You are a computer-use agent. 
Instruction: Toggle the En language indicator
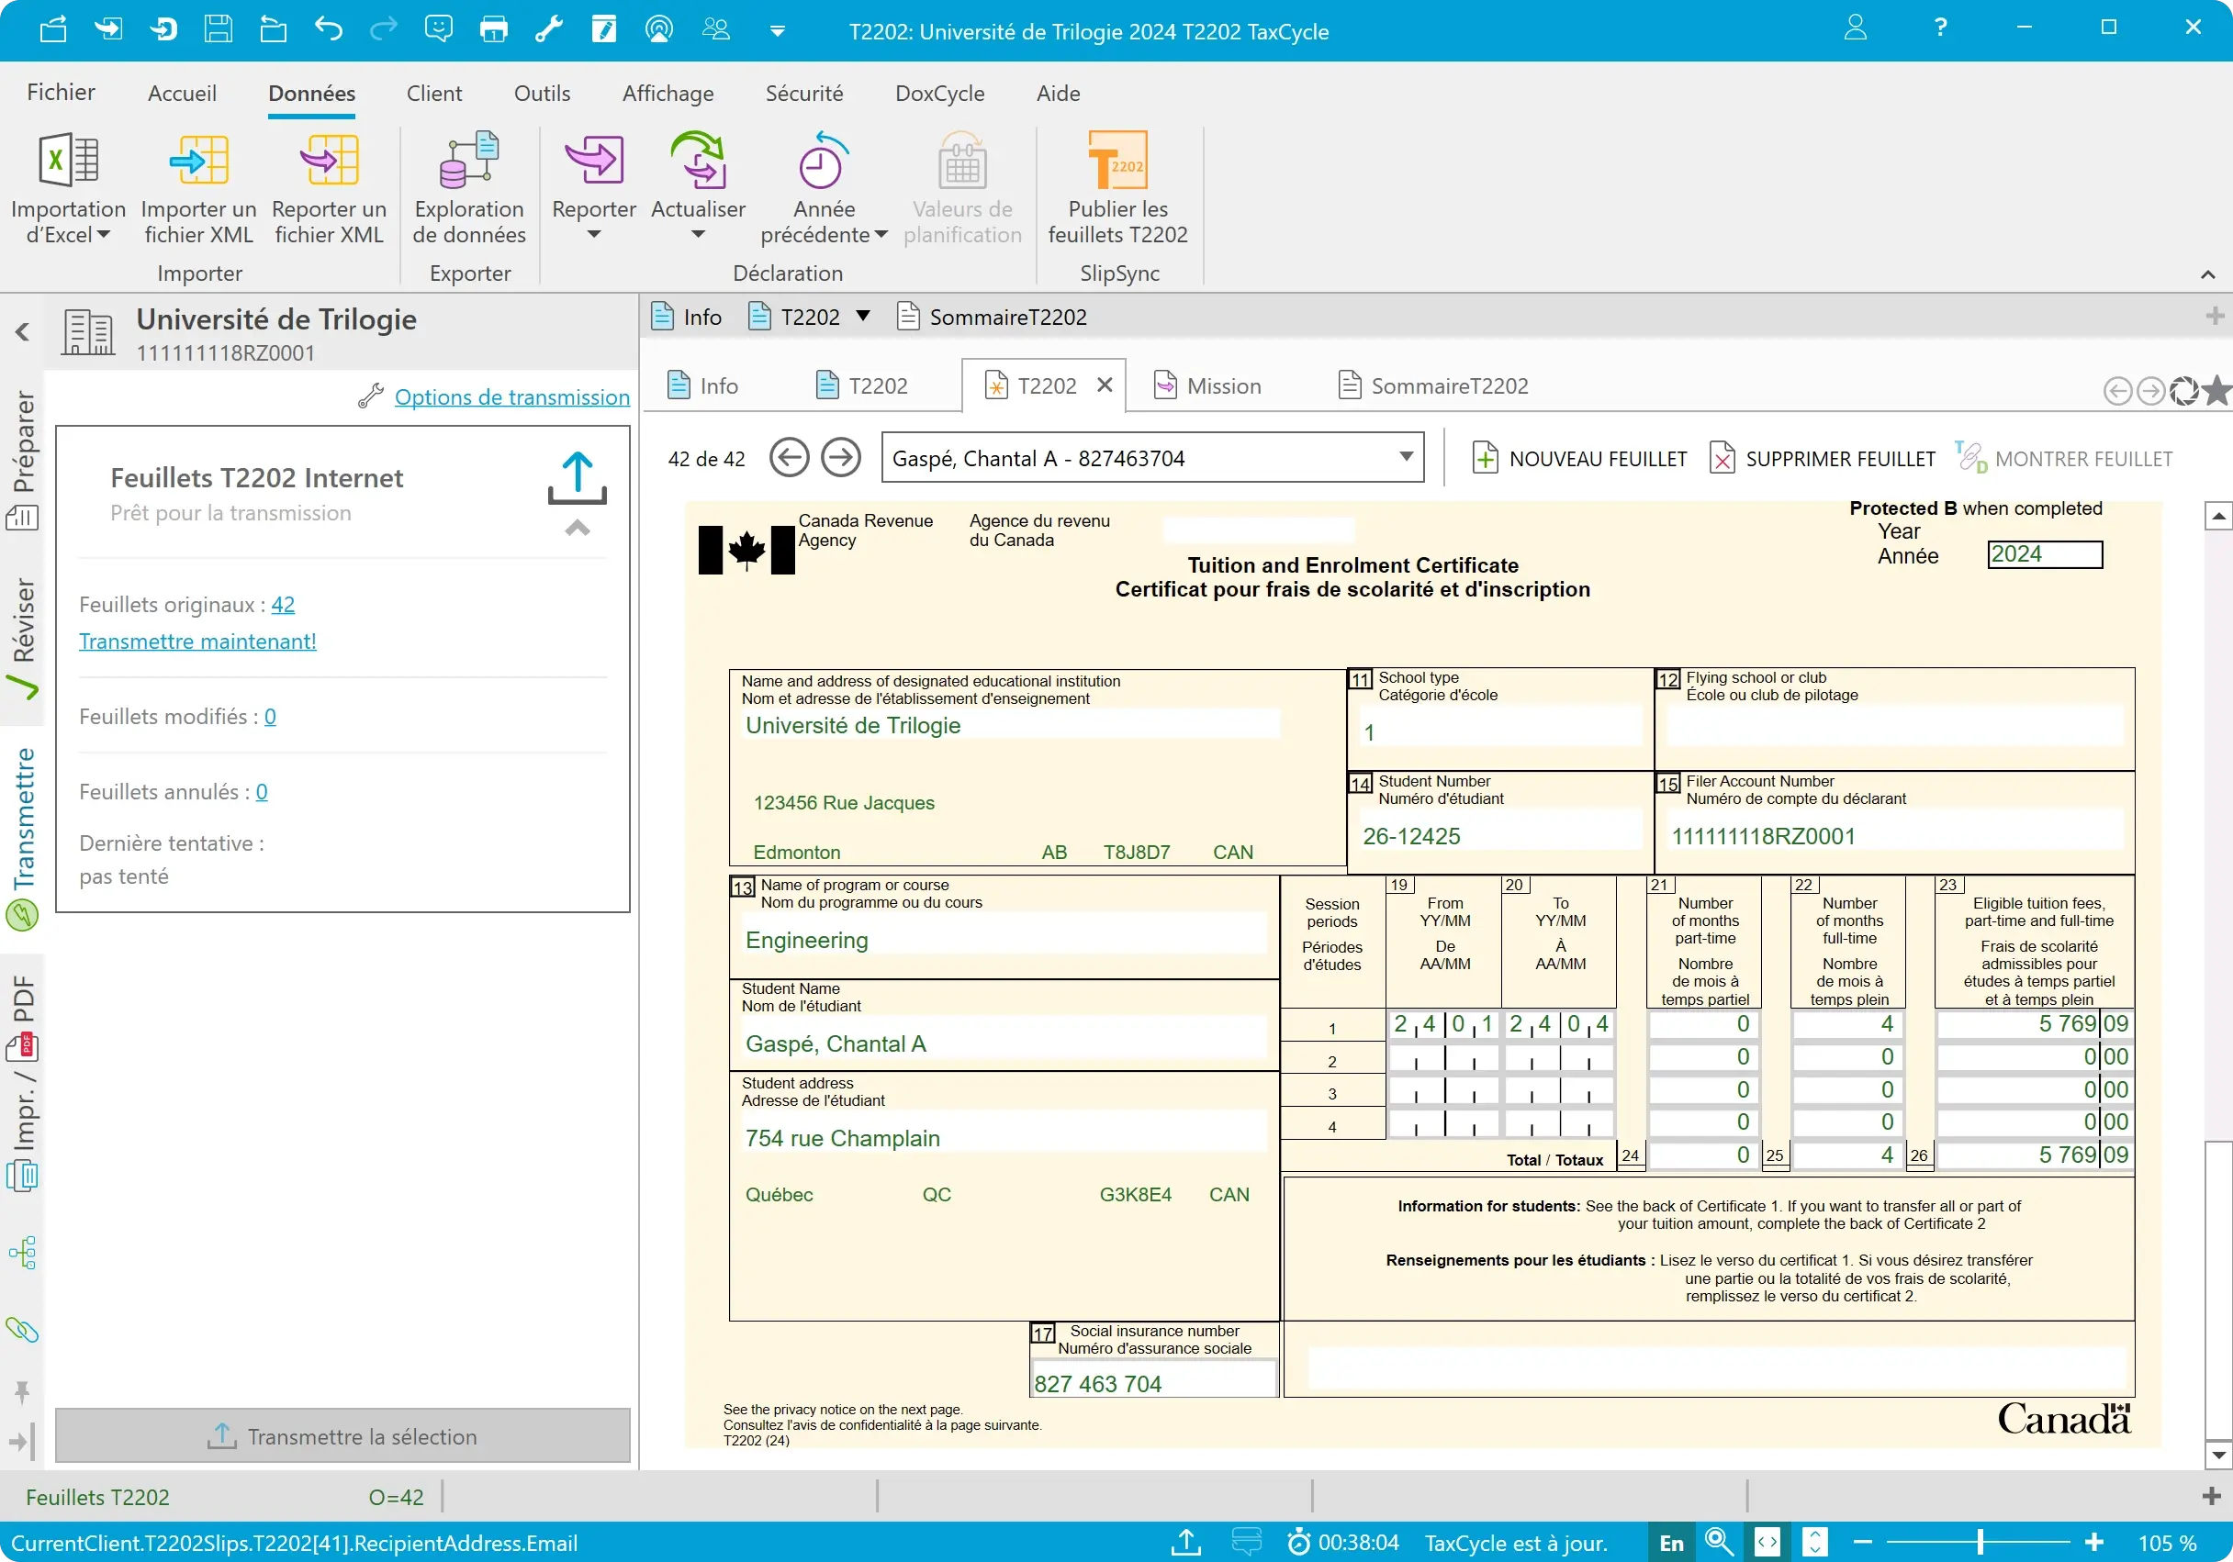(x=1671, y=1543)
